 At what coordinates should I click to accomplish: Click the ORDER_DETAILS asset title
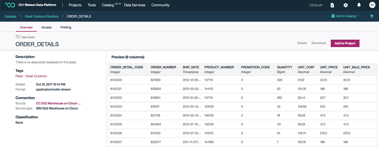[37, 44]
